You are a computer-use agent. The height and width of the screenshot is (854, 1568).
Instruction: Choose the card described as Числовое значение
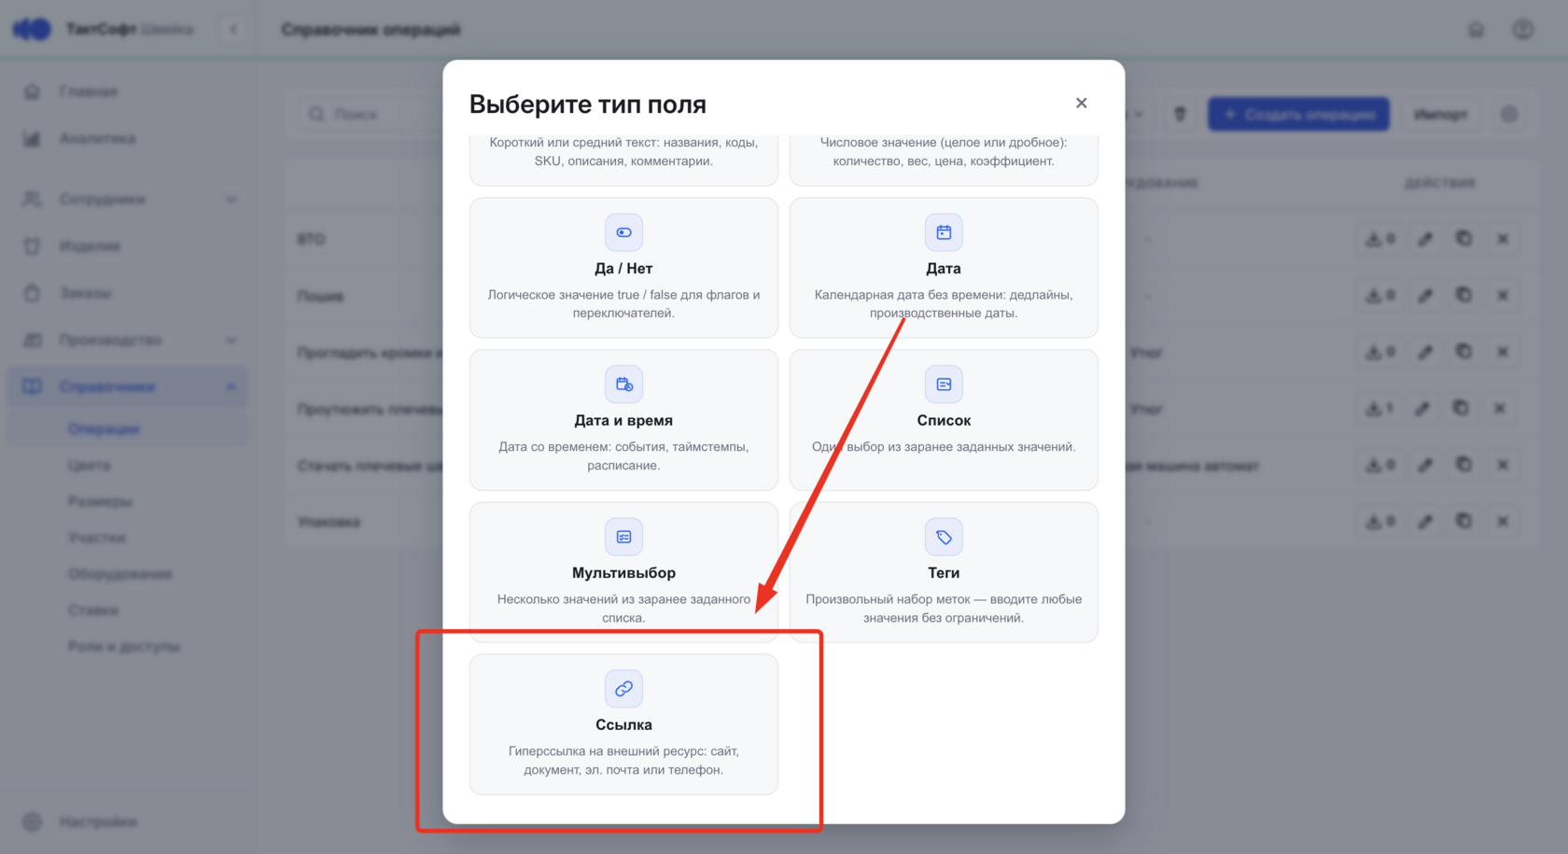(944, 160)
